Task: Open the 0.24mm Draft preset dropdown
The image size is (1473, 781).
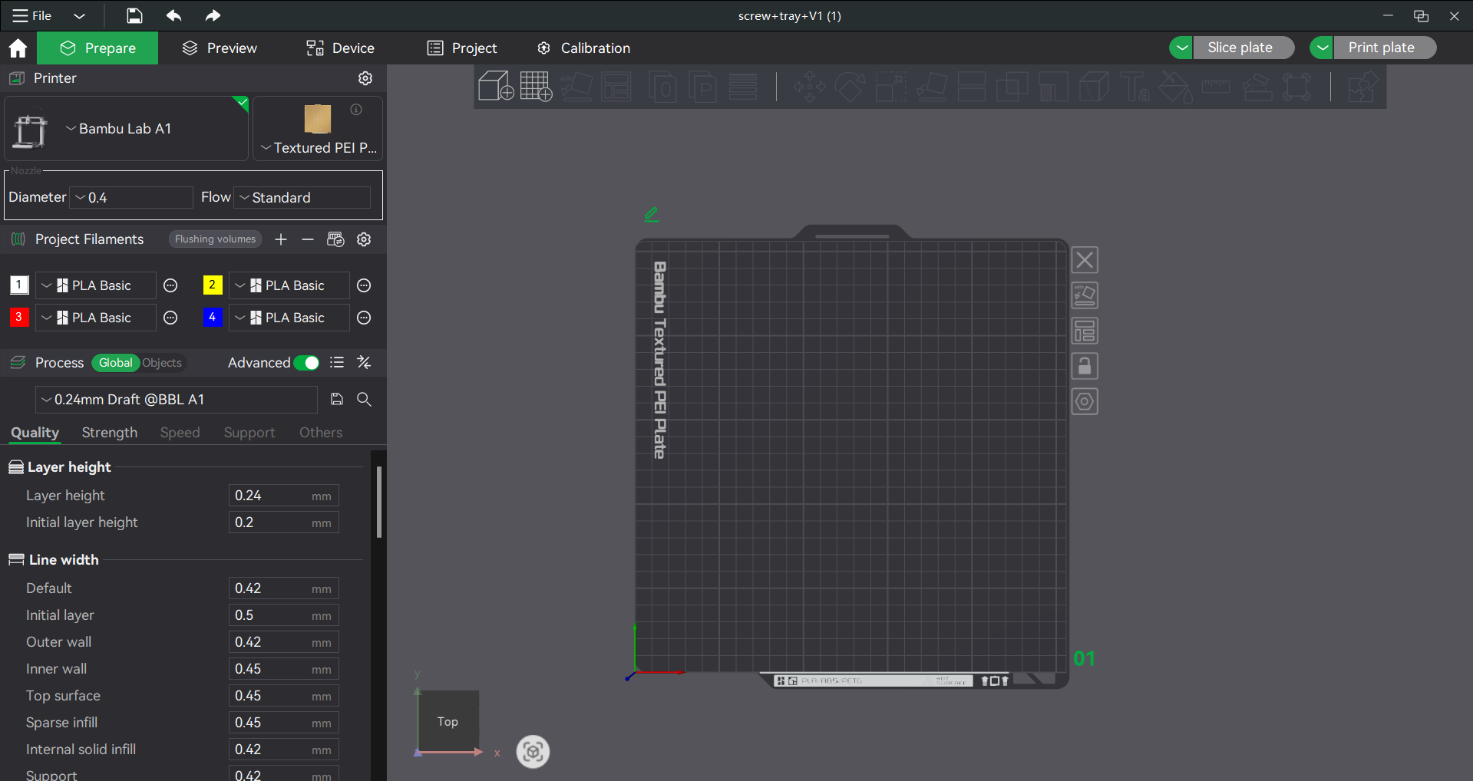Action: coord(177,400)
